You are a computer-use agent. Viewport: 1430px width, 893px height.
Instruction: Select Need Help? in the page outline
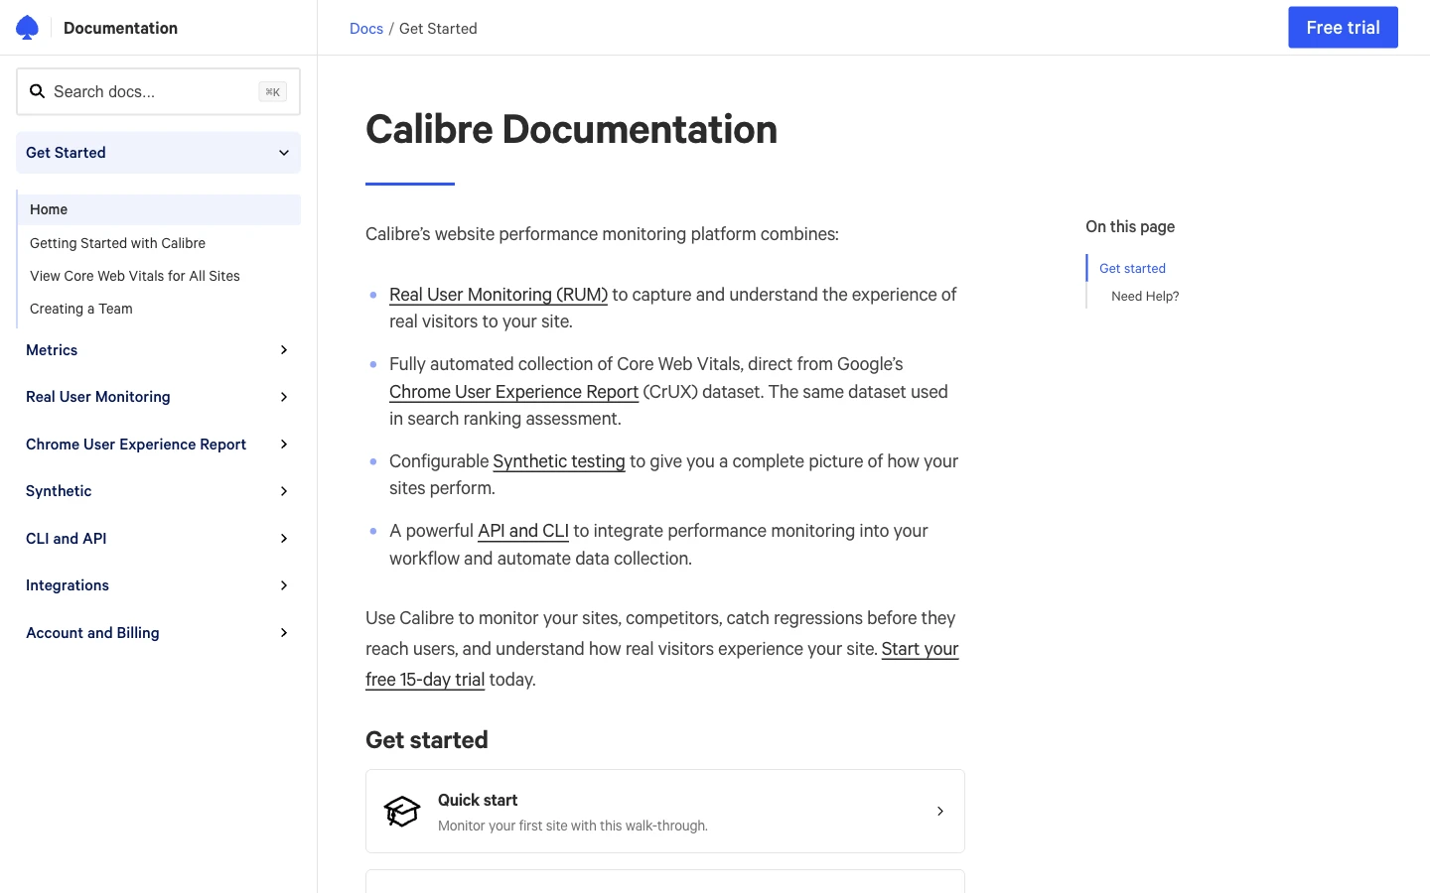1144,296
